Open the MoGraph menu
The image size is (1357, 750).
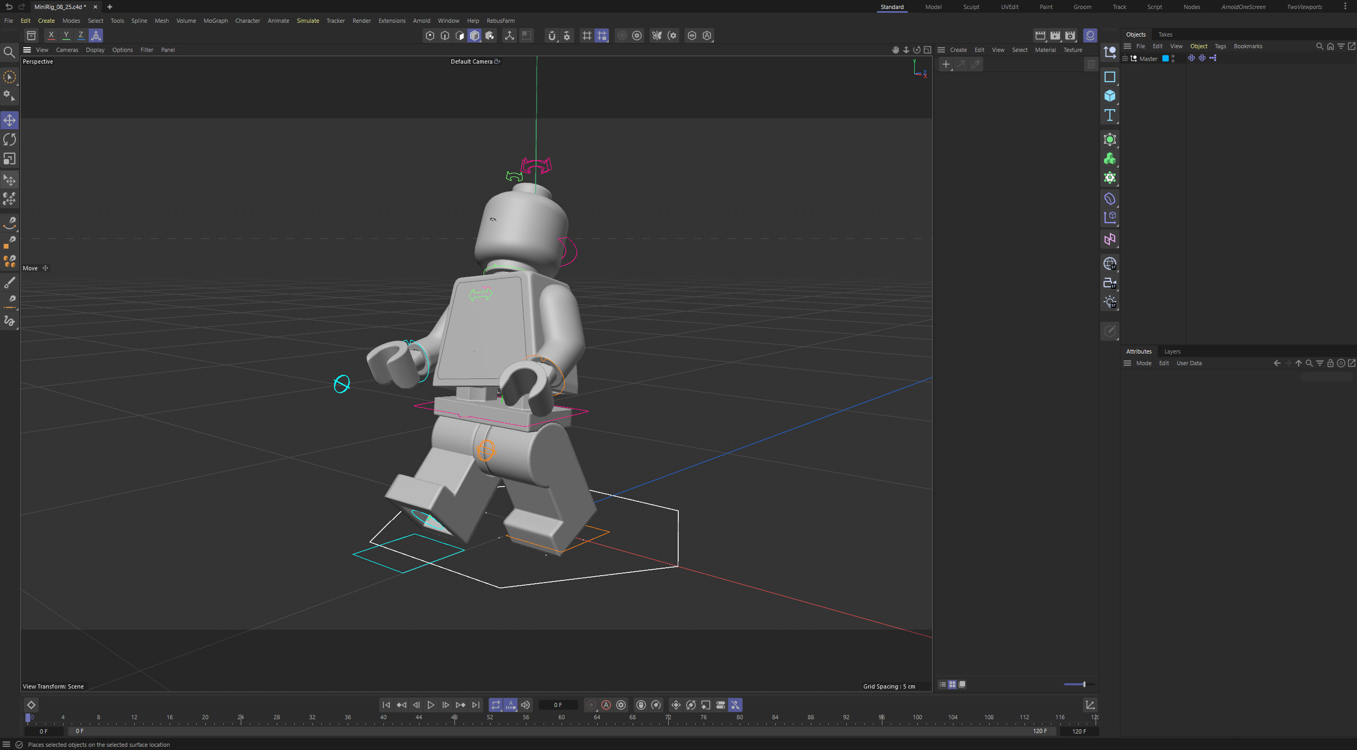click(x=216, y=21)
